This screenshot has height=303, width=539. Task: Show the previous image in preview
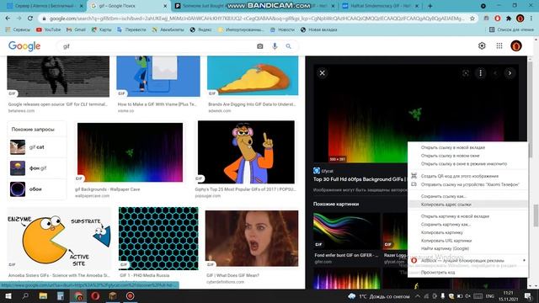(495, 73)
